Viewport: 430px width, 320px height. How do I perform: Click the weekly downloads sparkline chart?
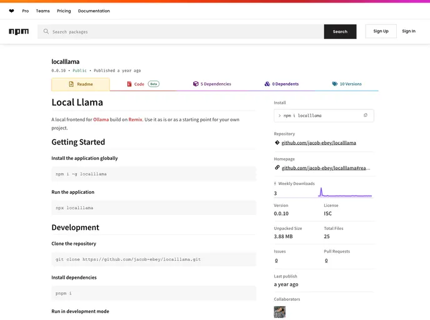tap(345, 192)
